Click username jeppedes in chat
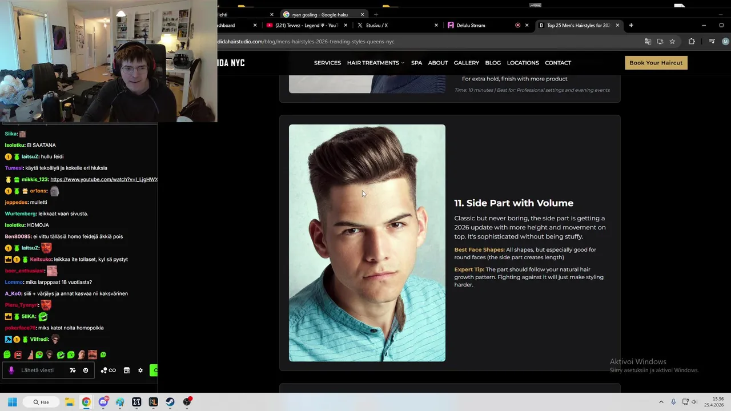731x411 pixels. pyautogui.click(x=16, y=202)
